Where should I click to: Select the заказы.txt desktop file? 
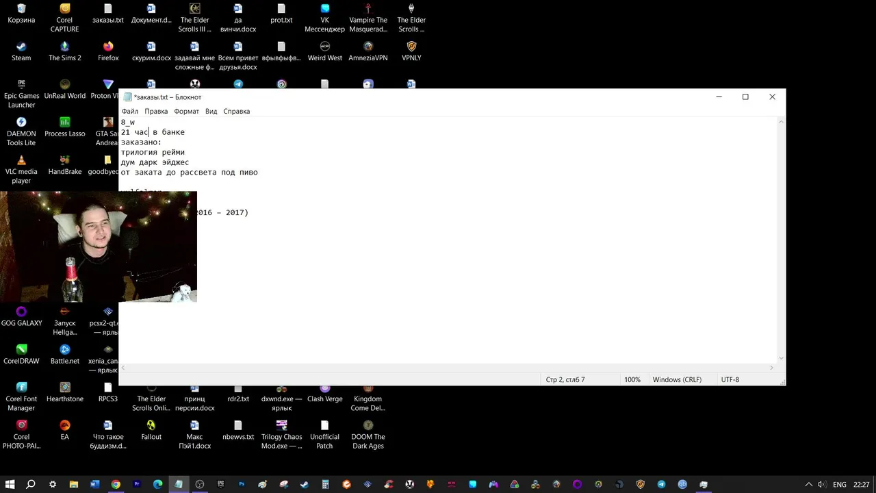click(x=108, y=14)
